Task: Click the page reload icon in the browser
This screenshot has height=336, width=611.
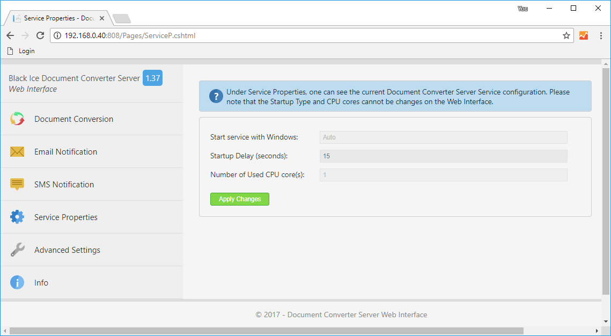Action: point(40,35)
